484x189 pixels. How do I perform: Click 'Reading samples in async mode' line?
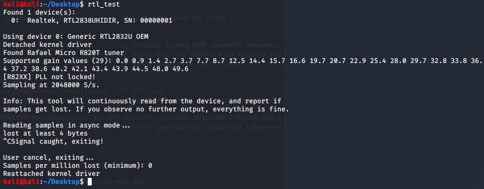67,125
